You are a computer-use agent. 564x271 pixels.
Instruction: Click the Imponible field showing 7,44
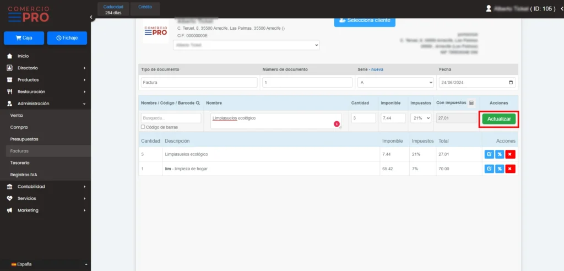(x=393, y=118)
